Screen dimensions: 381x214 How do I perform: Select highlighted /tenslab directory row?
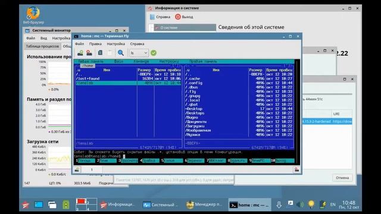point(129,83)
